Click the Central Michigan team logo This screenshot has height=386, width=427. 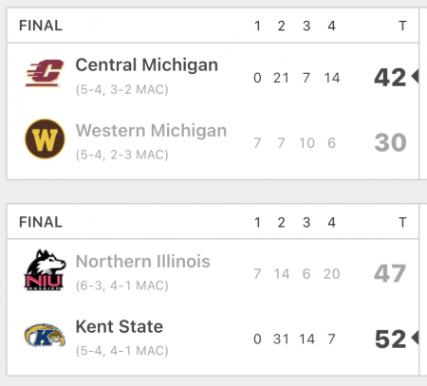(x=45, y=73)
